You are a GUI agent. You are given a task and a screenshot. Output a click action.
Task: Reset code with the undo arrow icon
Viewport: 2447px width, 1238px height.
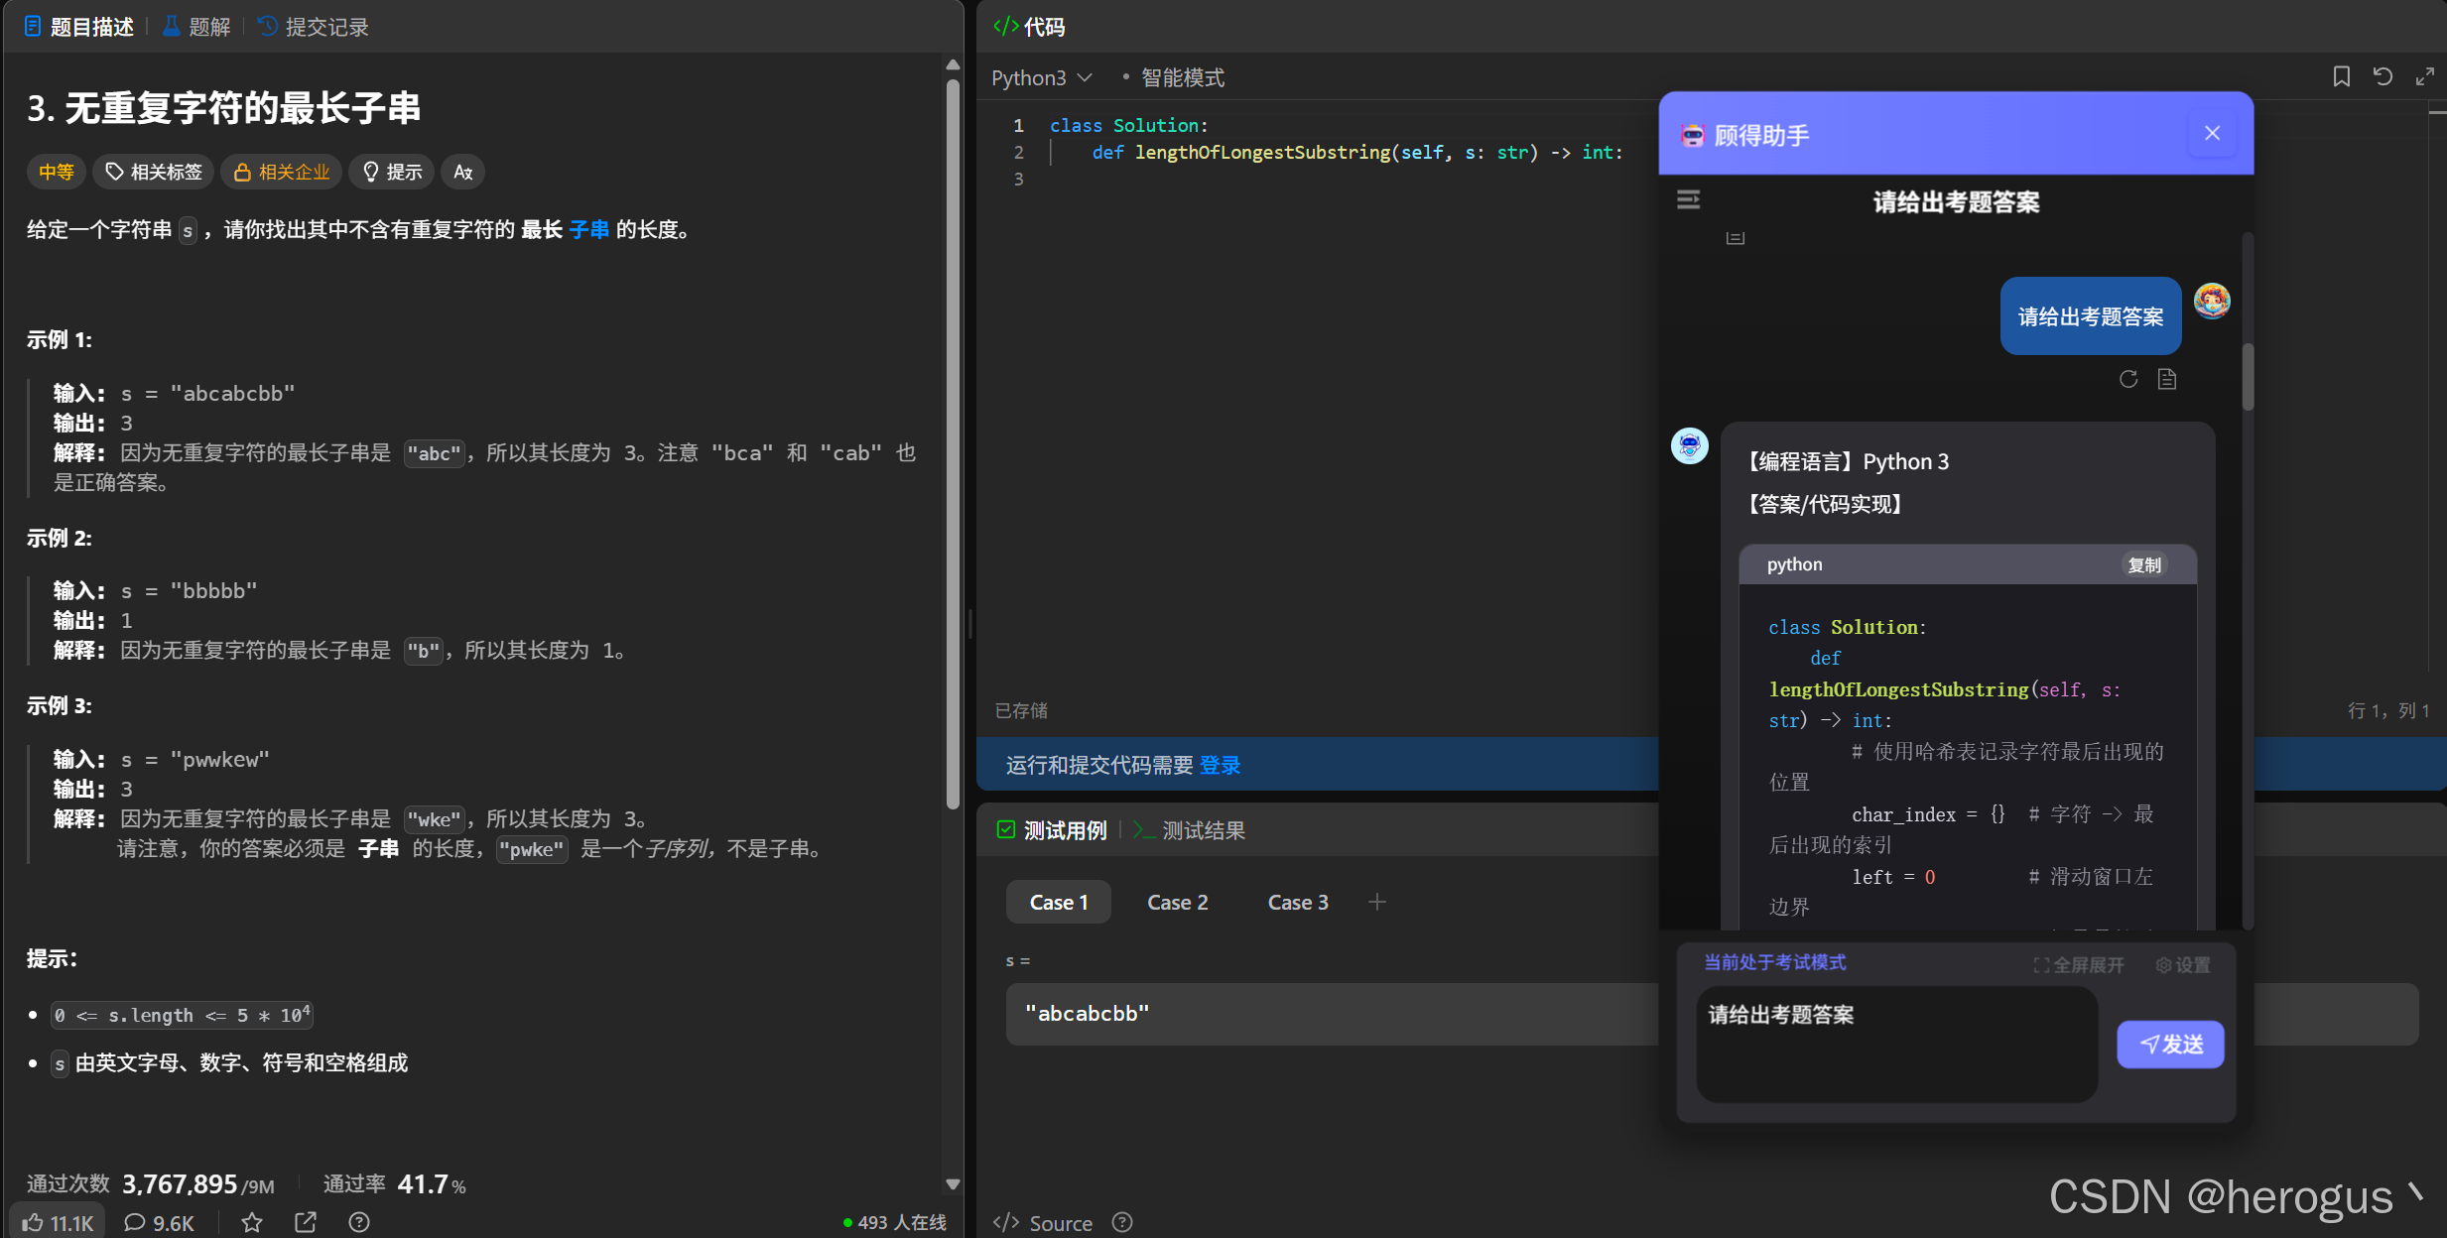(2383, 76)
